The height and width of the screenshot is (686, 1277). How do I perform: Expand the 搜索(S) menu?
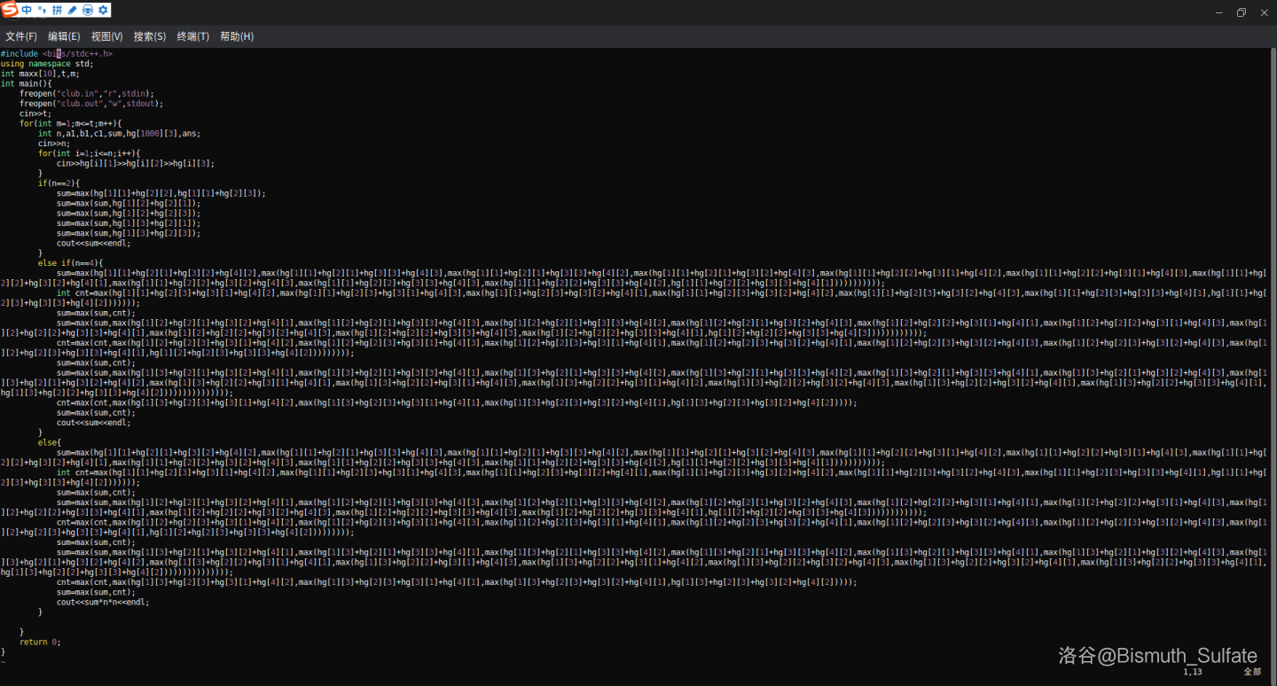(150, 36)
